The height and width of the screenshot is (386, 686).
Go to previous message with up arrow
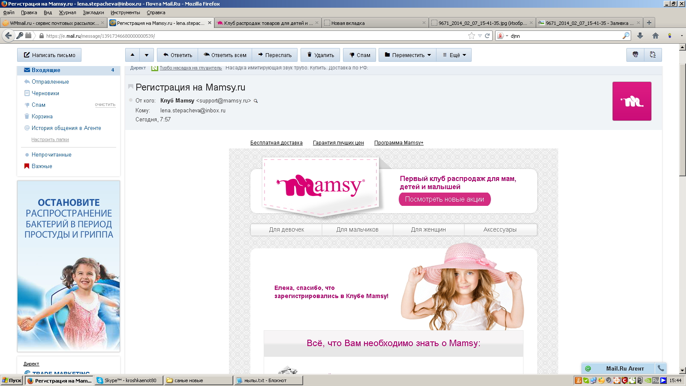point(132,55)
